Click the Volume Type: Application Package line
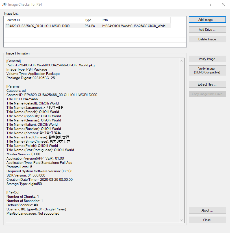The image size is (230, 233). [33, 74]
